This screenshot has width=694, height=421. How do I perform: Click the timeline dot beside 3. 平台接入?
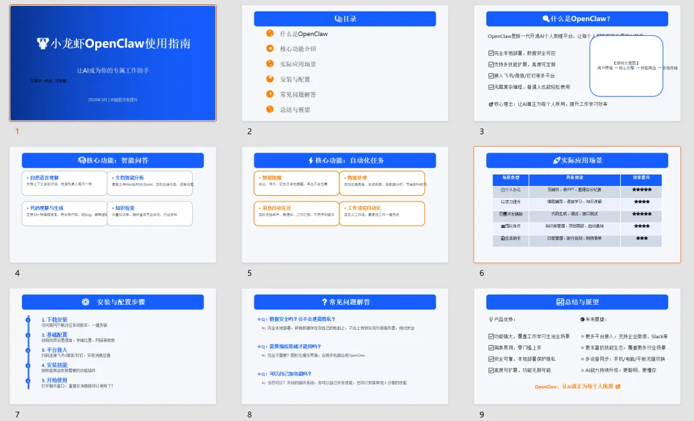click(x=28, y=350)
